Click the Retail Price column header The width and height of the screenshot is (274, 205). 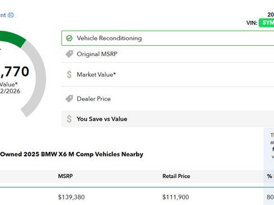point(176,176)
